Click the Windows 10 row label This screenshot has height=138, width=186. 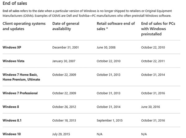click(12, 134)
